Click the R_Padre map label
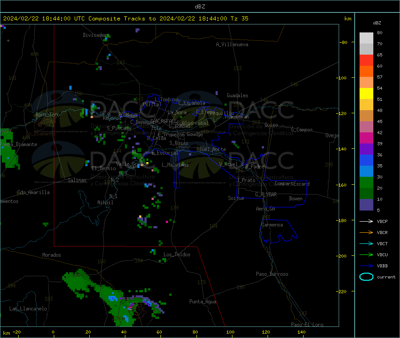 (255, 167)
